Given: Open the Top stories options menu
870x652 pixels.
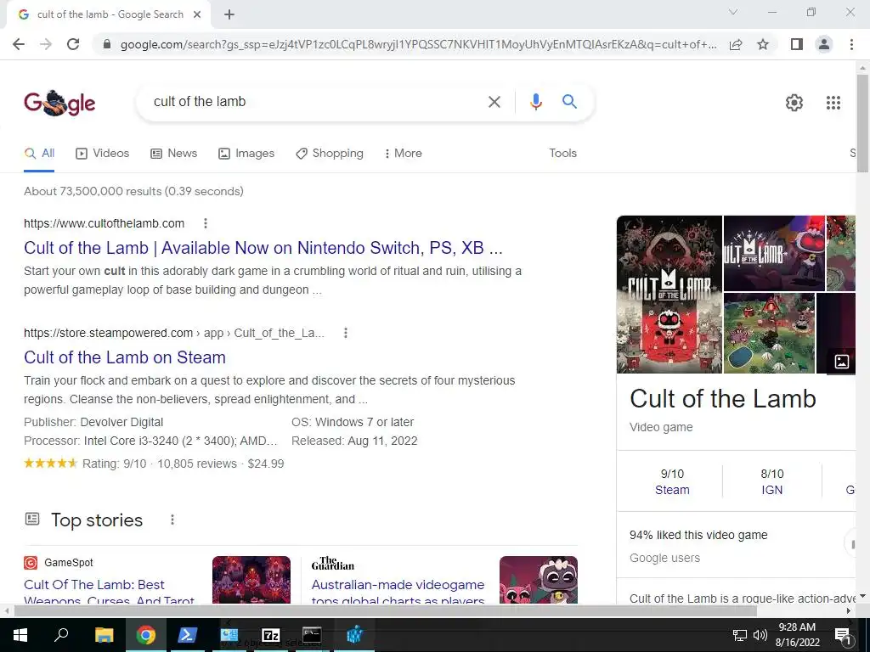Looking at the screenshot, I should click(x=172, y=520).
